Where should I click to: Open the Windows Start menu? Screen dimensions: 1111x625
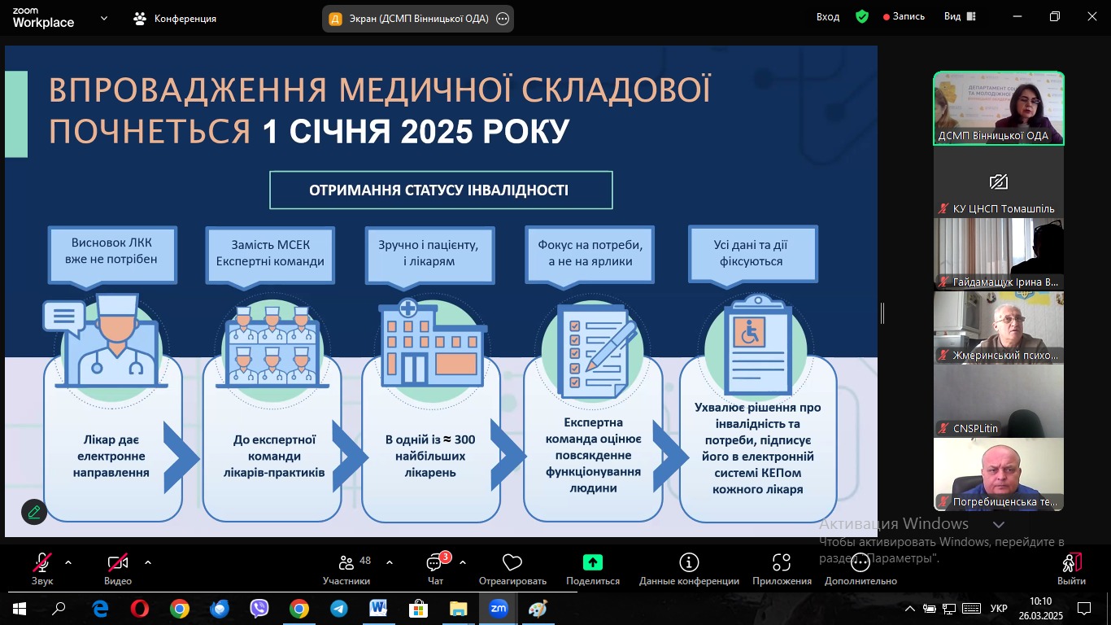point(20,608)
